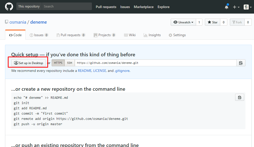Open the user avatar menu
The height and width of the screenshot is (147, 254).
tap(247, 7)
